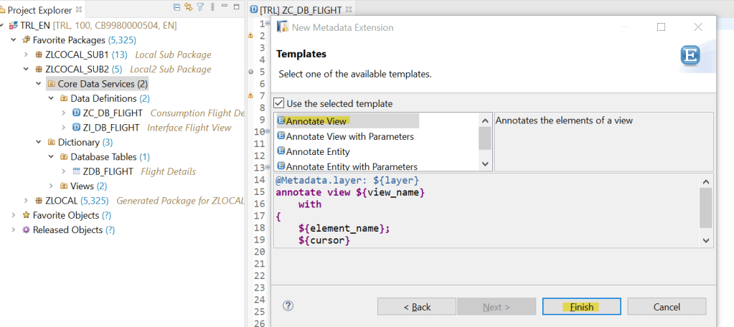Collapse code fold marker on editor line 10
Screen dimensions: 734x327
(268, 131)
